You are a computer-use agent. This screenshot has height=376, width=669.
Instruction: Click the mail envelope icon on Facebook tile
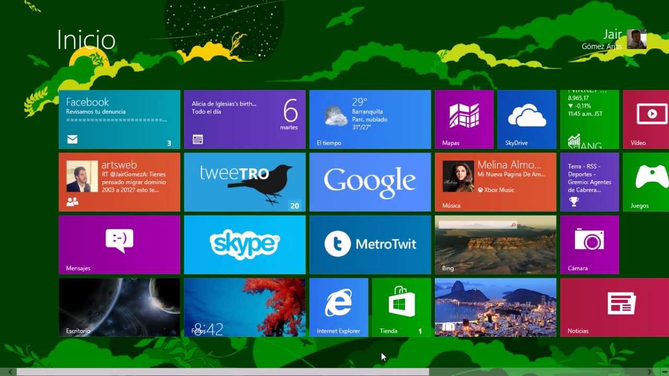click(72, 139)
